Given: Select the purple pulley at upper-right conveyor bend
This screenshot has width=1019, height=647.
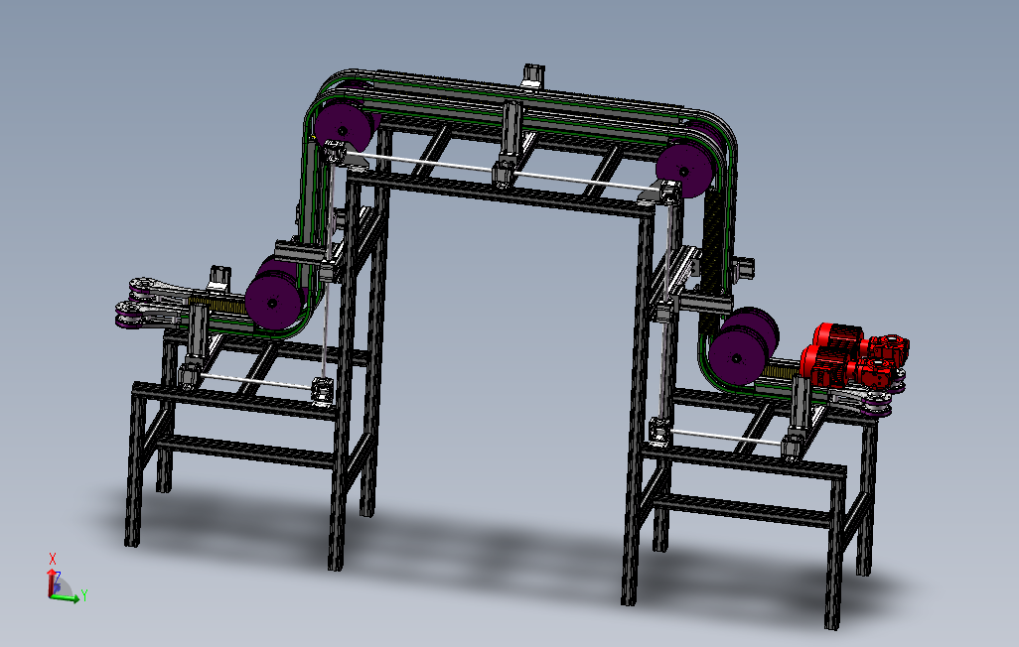Looking at the screenshot, I should pos(683,171).
